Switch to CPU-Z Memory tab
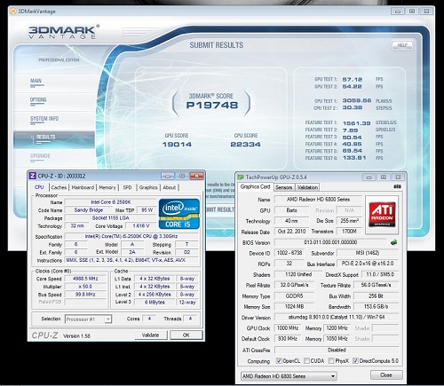 (107, 187)
